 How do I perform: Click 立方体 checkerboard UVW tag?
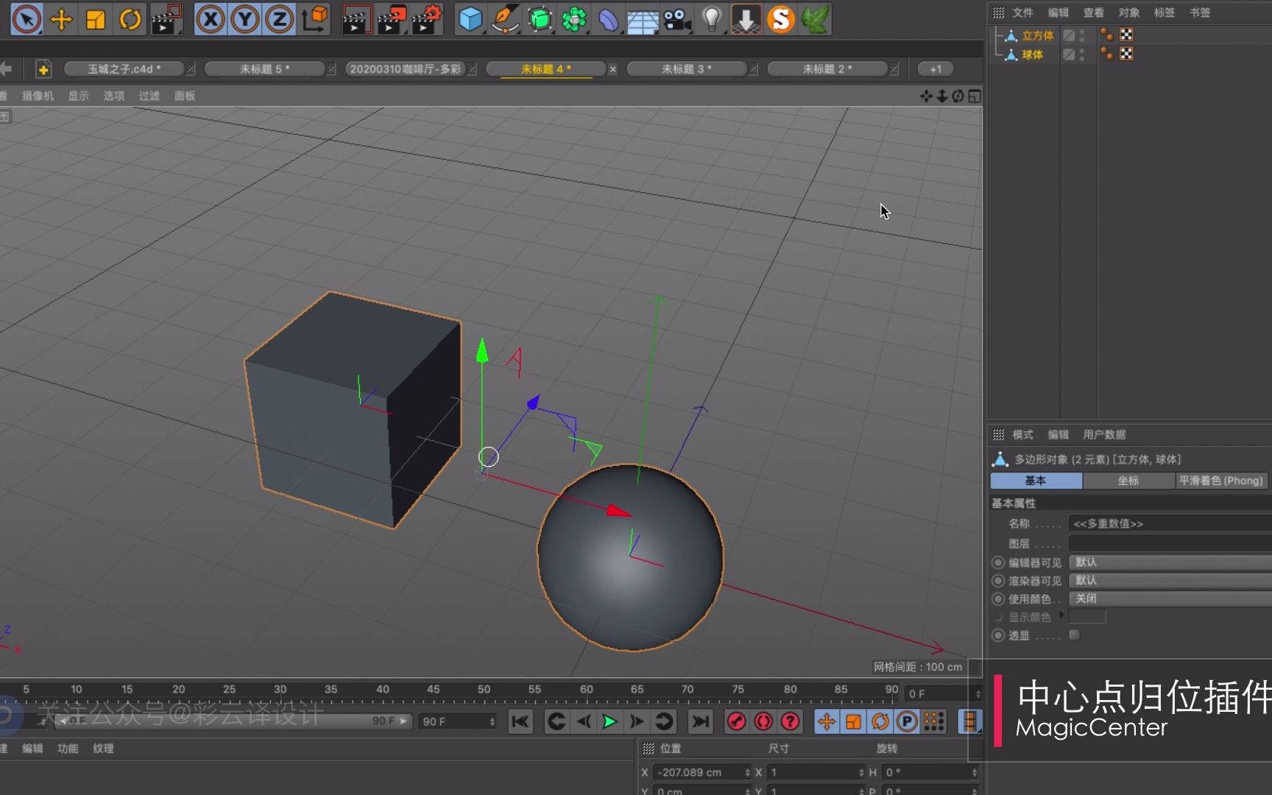pos(1126,35)
